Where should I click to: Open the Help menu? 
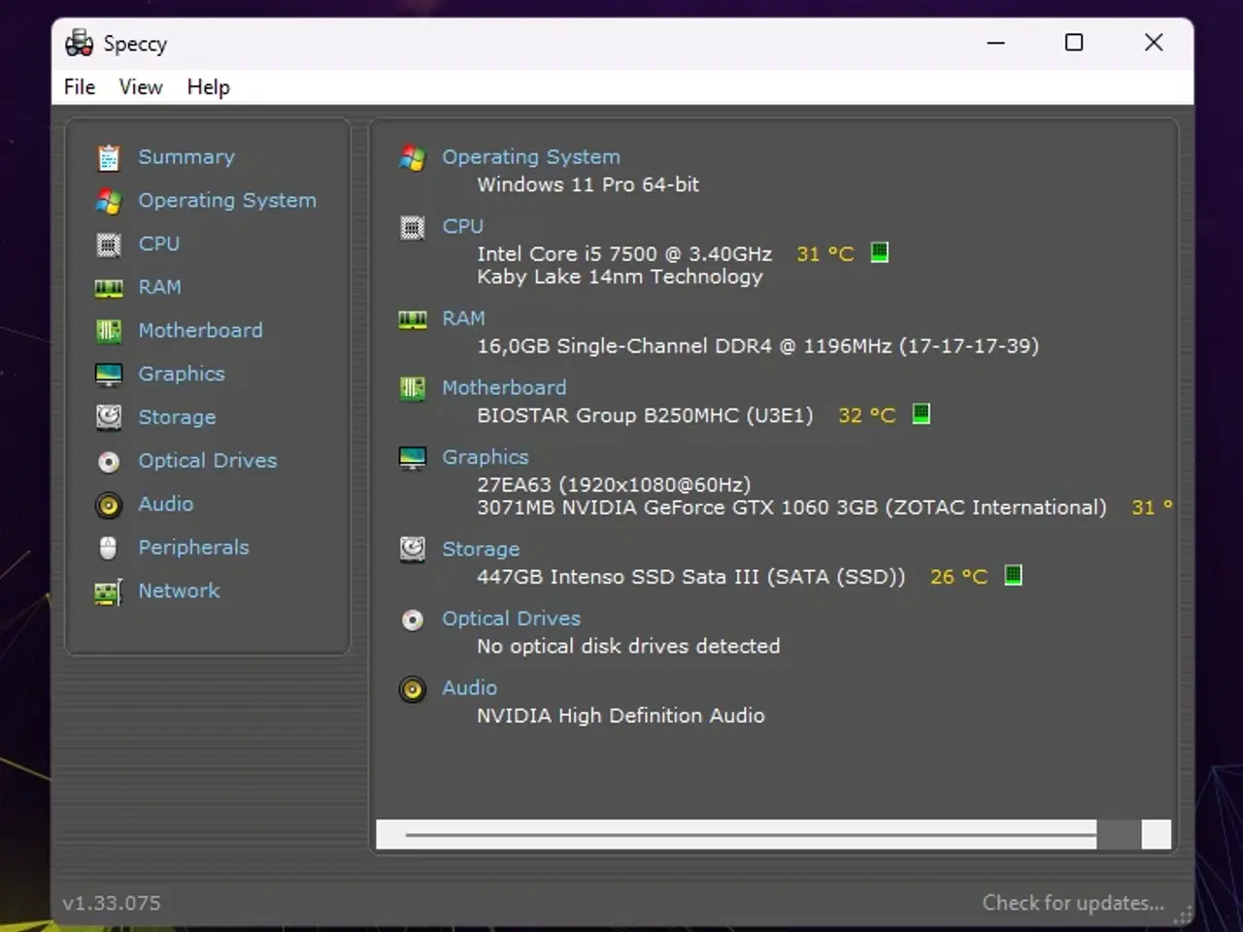209,86
